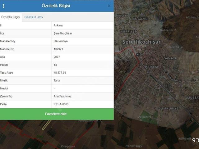Click the Mahalle/Köy value Hacıenbiya
This screenshot has height=149, width=199.
coord(61,41)
